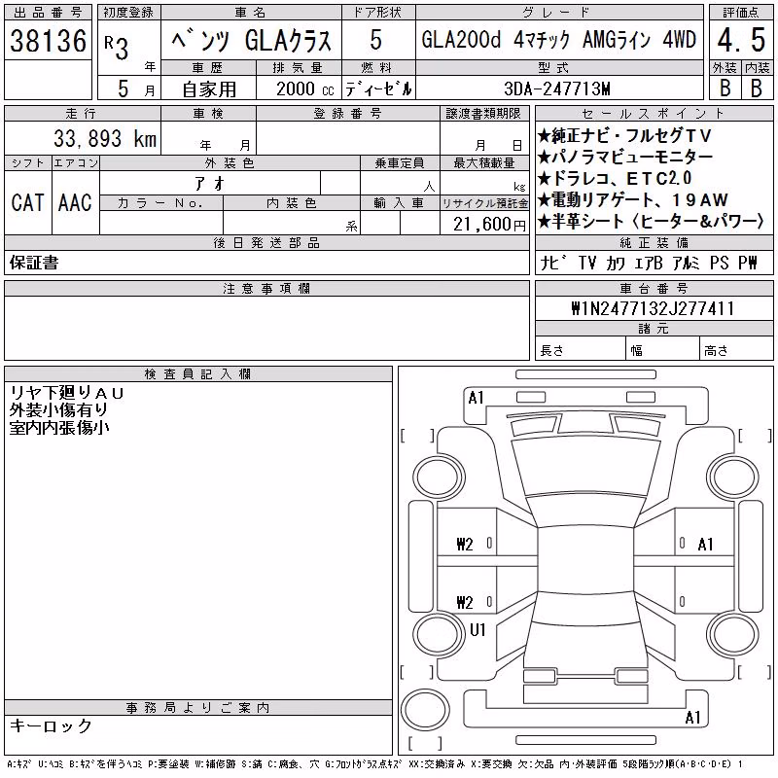Select the grade text GLA200d 4マチック AMGライン 4WD

click(x=558, y=40)
